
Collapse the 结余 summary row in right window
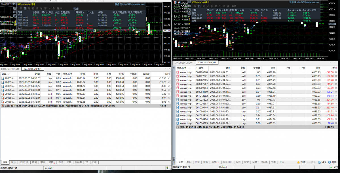pyautogui.click(x=178, y=127)
